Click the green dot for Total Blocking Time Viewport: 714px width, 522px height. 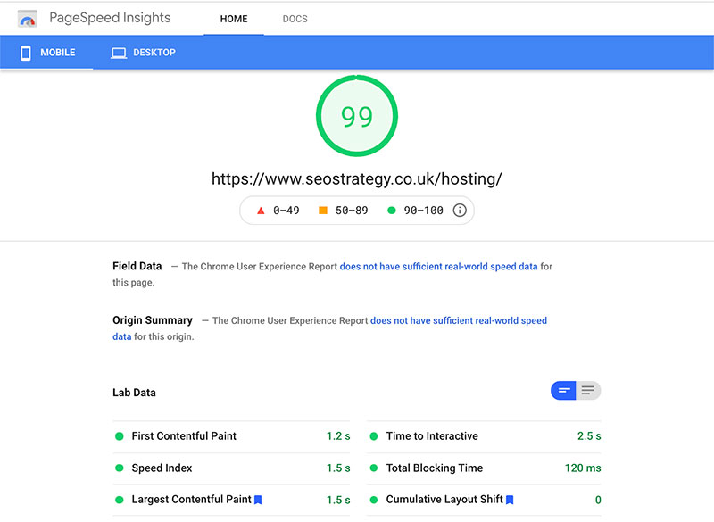374,468
